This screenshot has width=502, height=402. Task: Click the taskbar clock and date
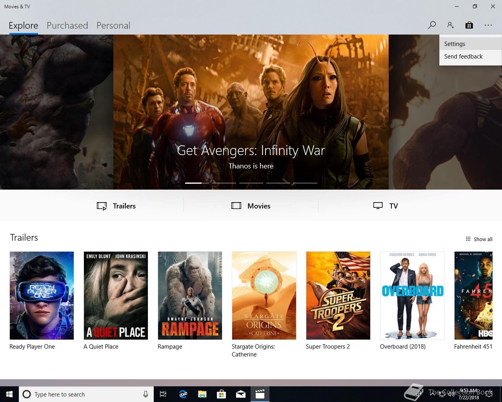point(469,394)
